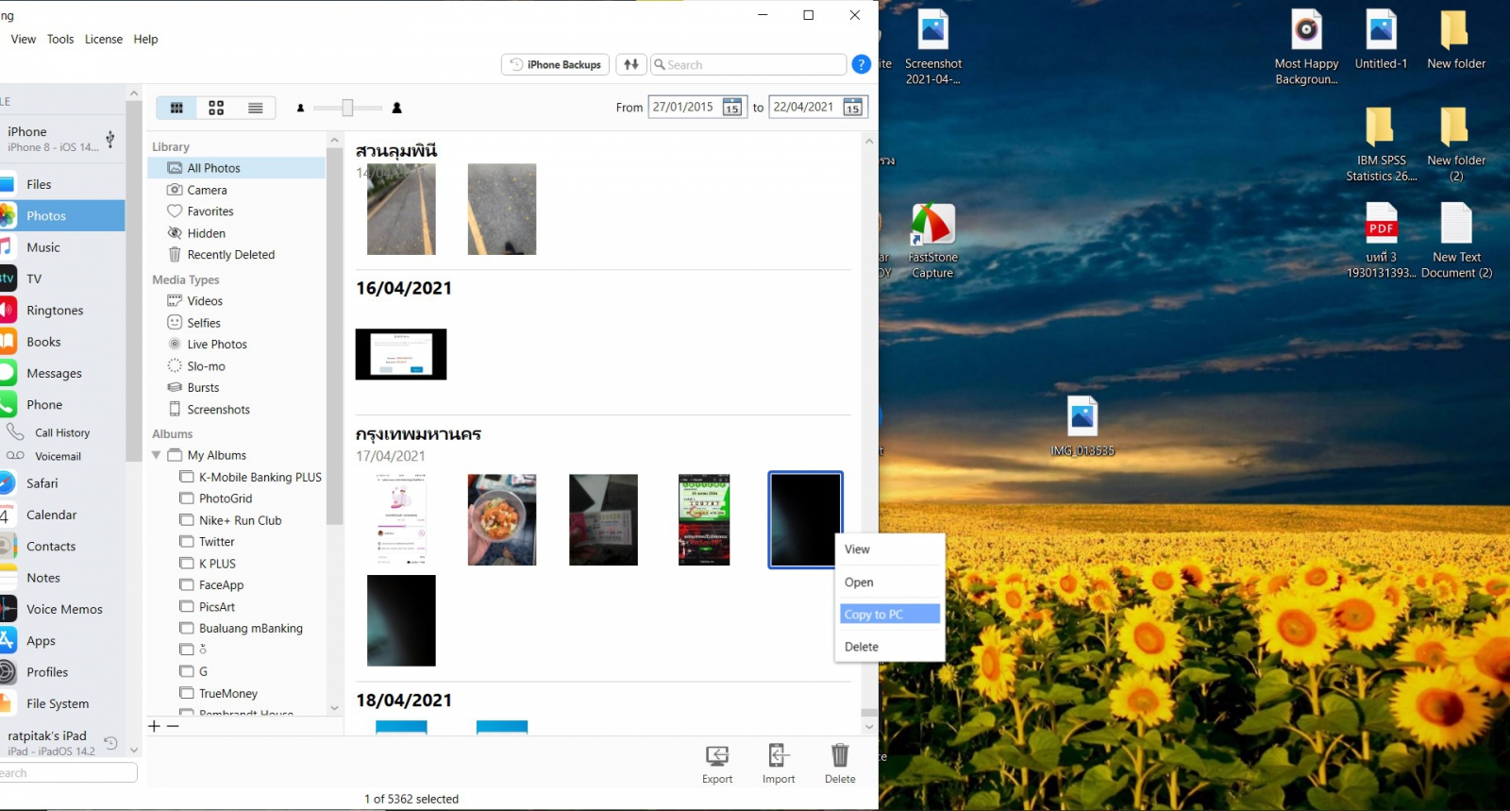Switch to list view layout
The width and height of the screenshot is (1510, 811).
(256, 108)
